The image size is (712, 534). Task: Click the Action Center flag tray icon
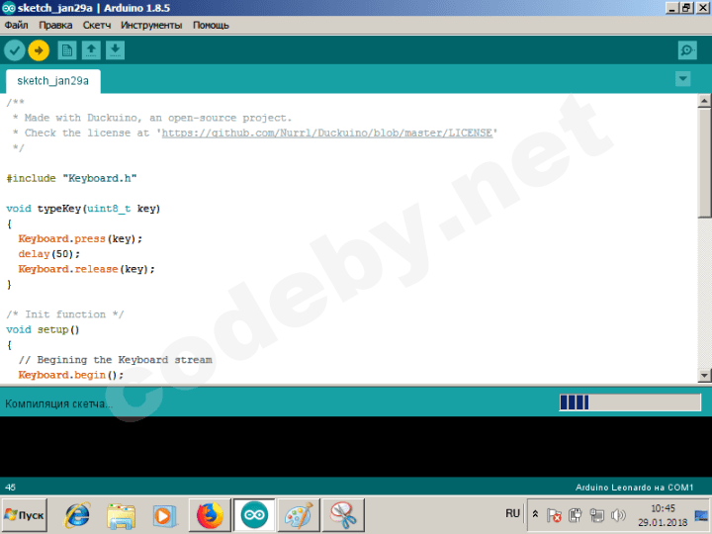coord(554,515)
